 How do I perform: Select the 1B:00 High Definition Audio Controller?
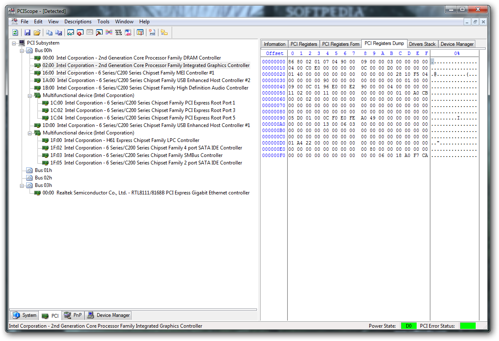145,88
